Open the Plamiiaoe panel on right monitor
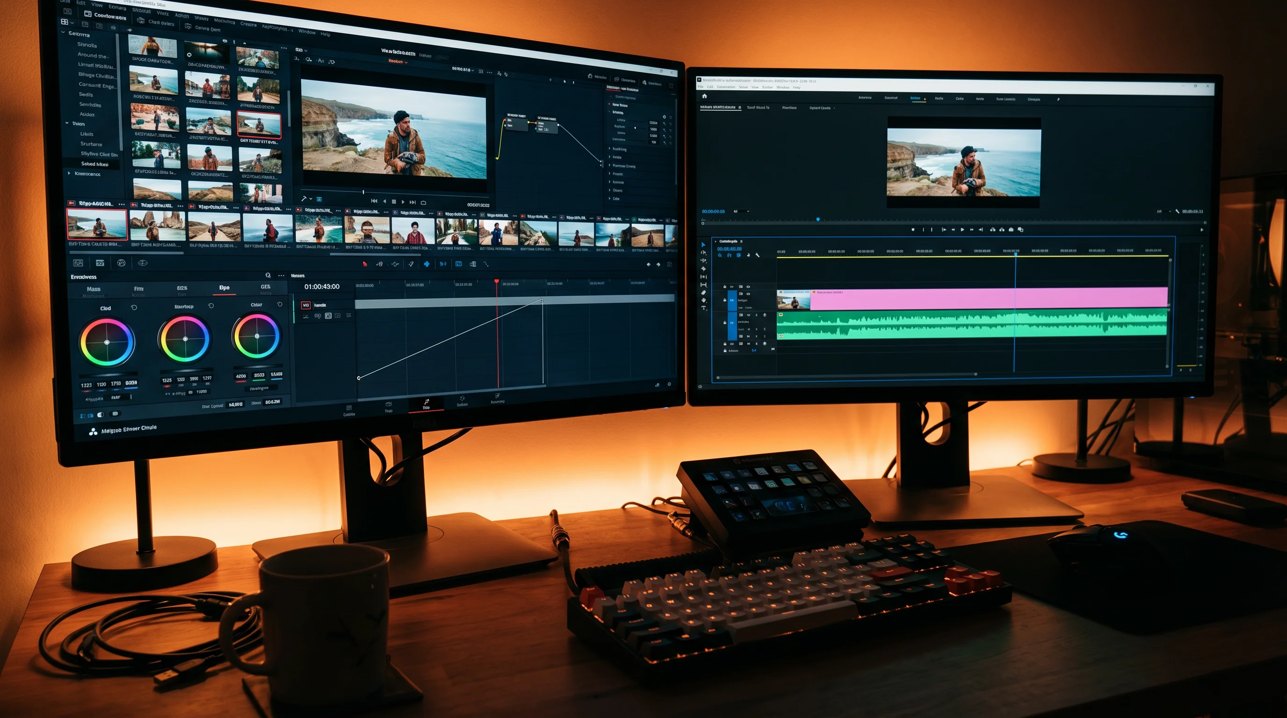The image size is (1287, 718). point(789,108)
